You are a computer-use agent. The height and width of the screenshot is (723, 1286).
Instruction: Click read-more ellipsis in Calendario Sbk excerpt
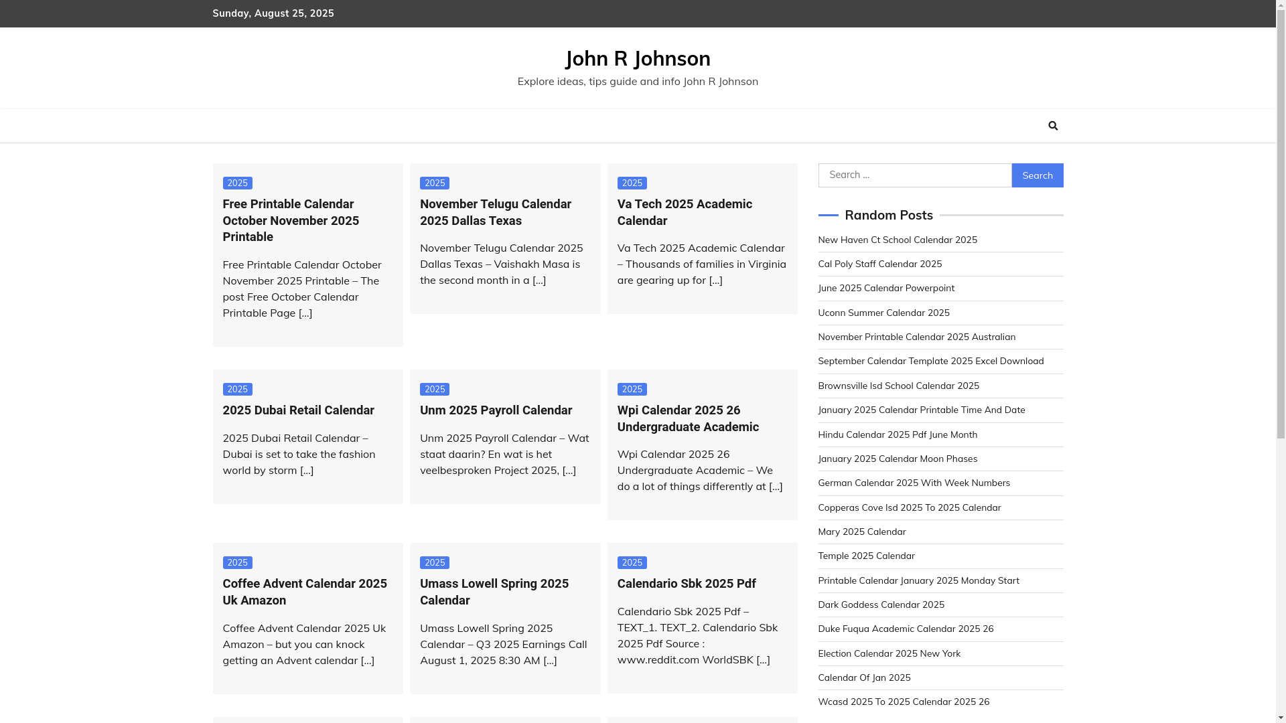pos(764,659)
